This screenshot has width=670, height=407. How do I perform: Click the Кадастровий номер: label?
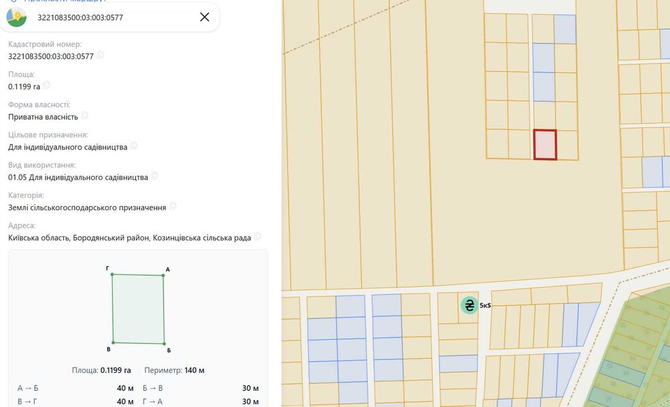(x=45, y=44)
